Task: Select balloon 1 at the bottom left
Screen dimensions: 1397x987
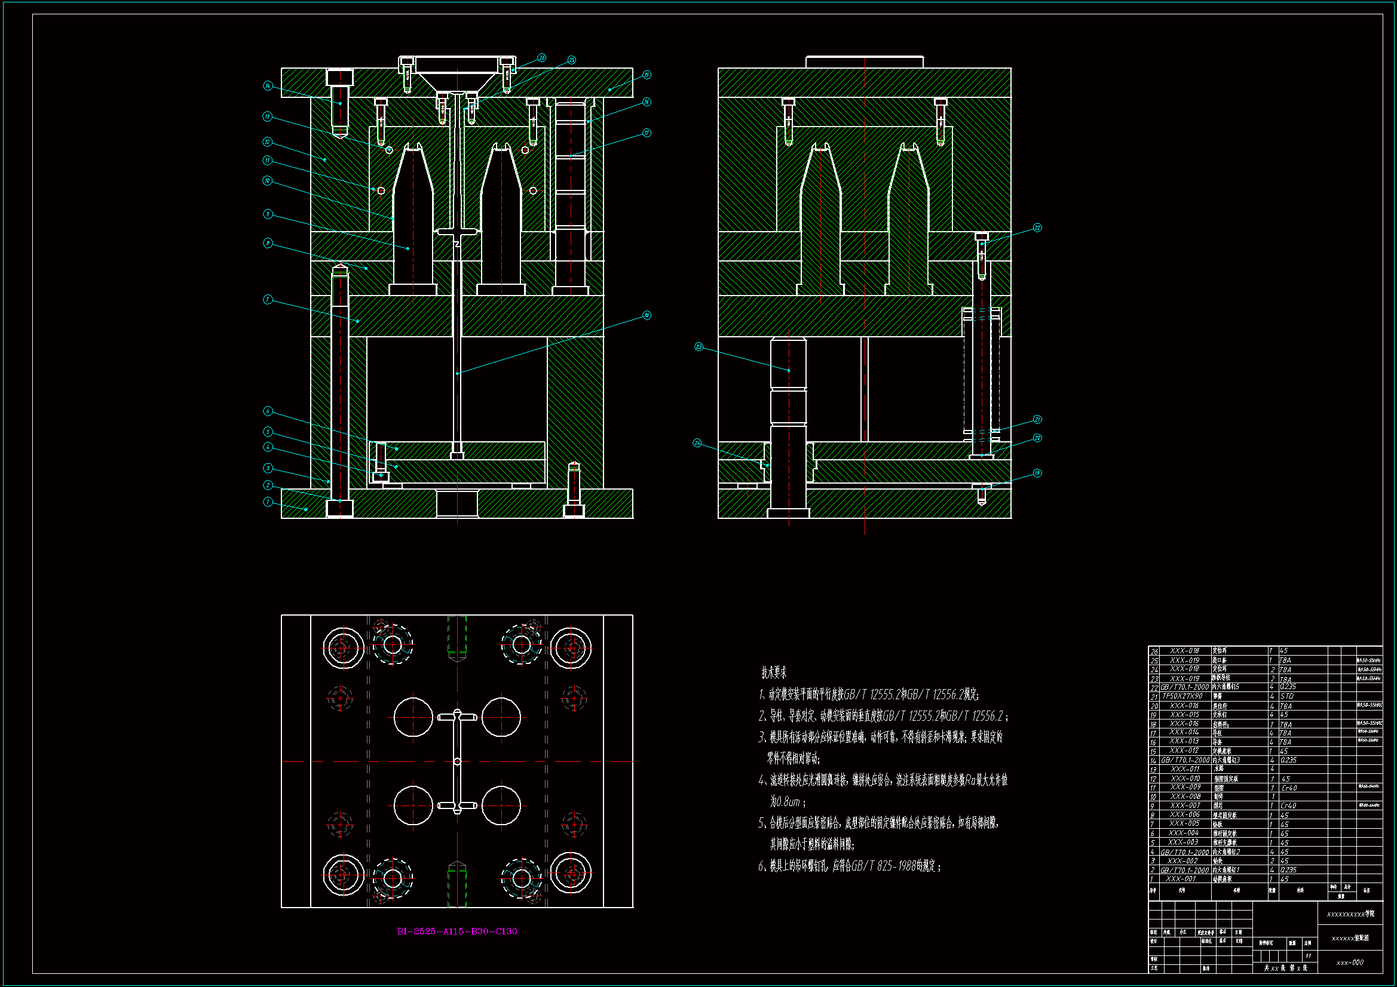Action: (x=268, y=502)
